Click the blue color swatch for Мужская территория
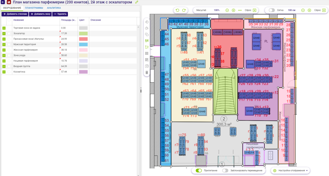 (83, 44)
